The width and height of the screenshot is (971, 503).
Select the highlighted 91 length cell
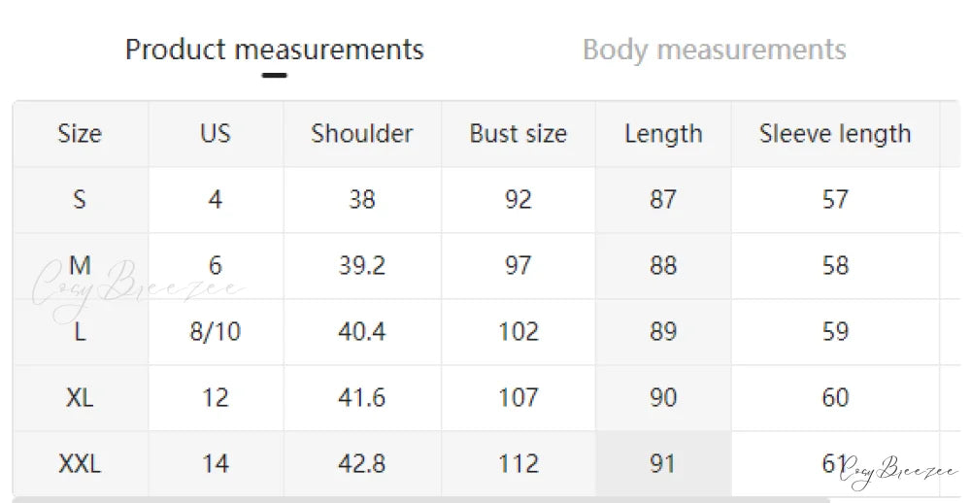(663, 464)
